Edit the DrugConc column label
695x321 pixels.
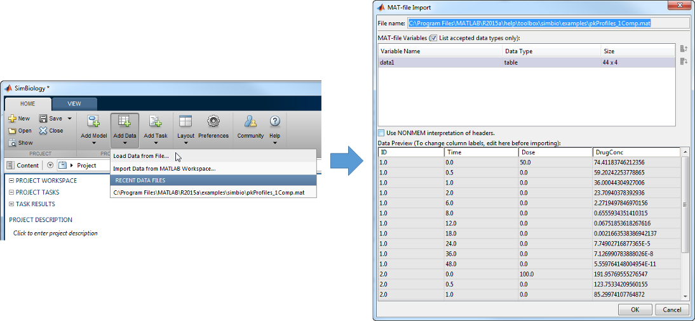tap(637, 152)
